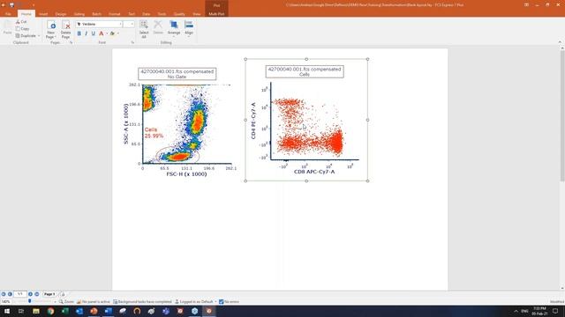This screenshot has height=317, width=565.
Task: Open the Duplicate dropdown arrow
Action: 39,36
